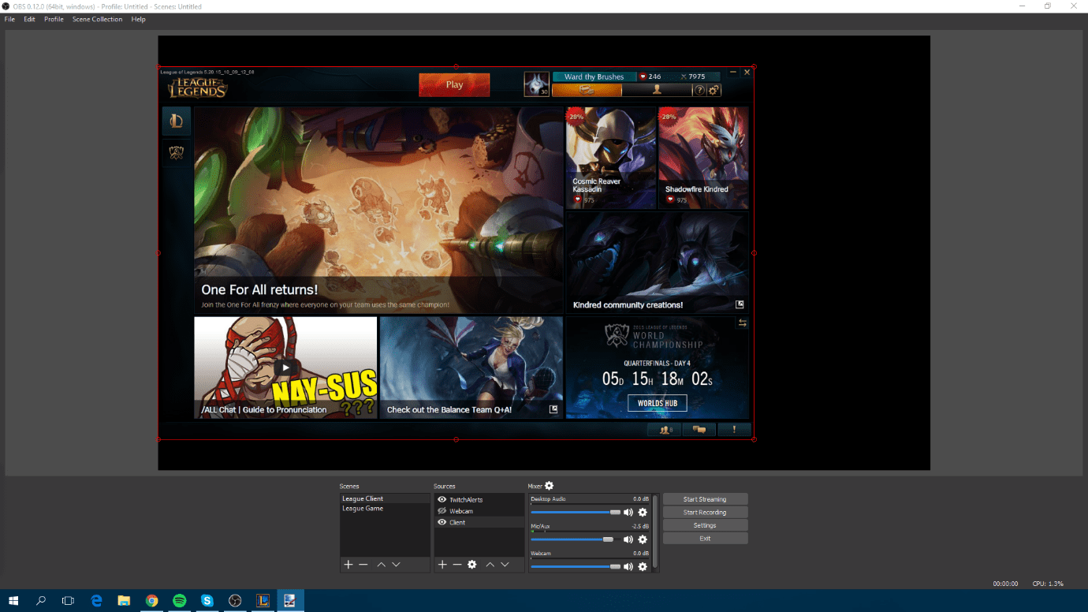Open the League store treasure chest tab
This screenshot has width=1088, height=612.
tap(587, 90)
